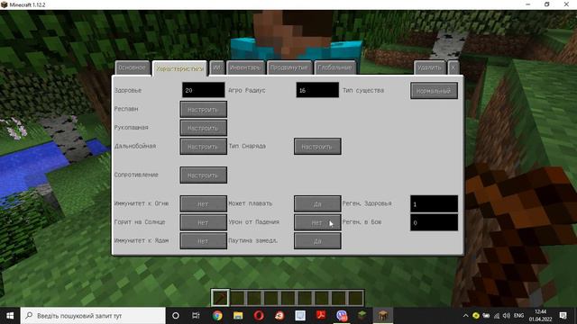Toggle Иммунитет к Ядам setting
Image resolution: width=577 pixels, height=324 pixels.
(203, 241)
